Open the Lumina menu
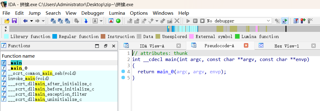The height and width of the screenshot is (111, 320). (x=117, y=13)
